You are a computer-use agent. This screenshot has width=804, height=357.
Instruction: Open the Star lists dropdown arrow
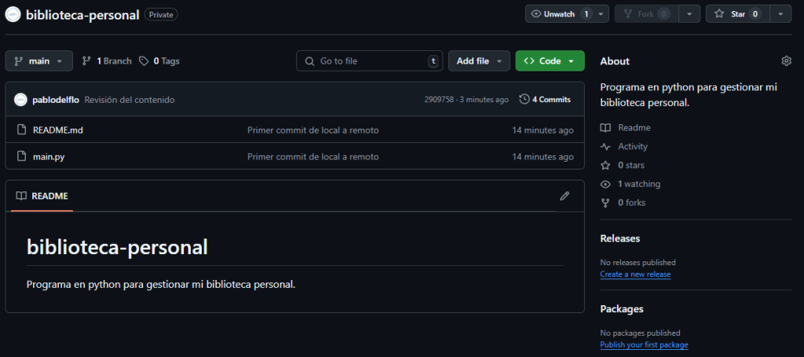(780, 14)
